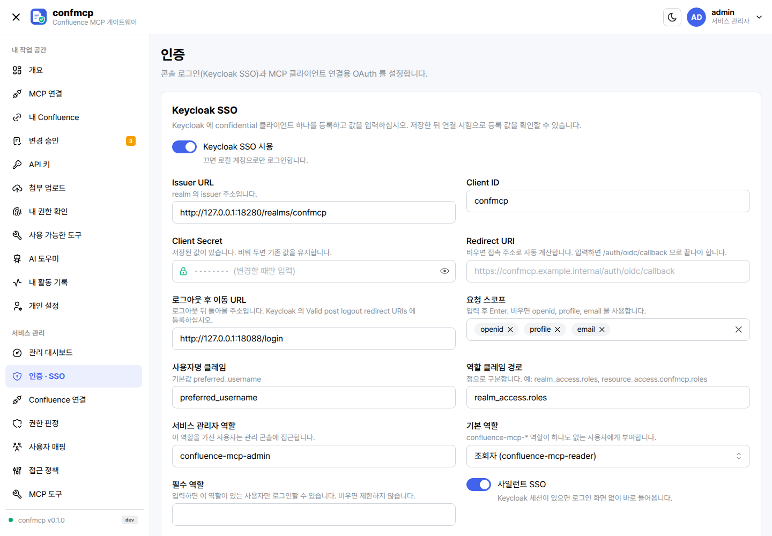
Task: Toggle the 사일런트 SSO switch
Action: pos(479,485)
